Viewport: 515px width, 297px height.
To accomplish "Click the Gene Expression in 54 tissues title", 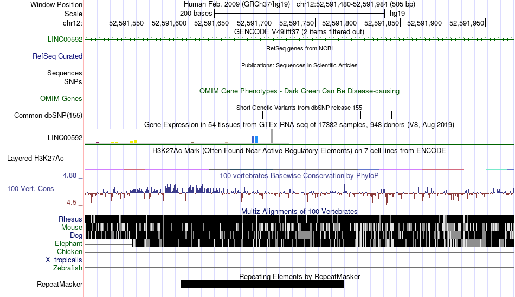I will [x=299, y=125].
